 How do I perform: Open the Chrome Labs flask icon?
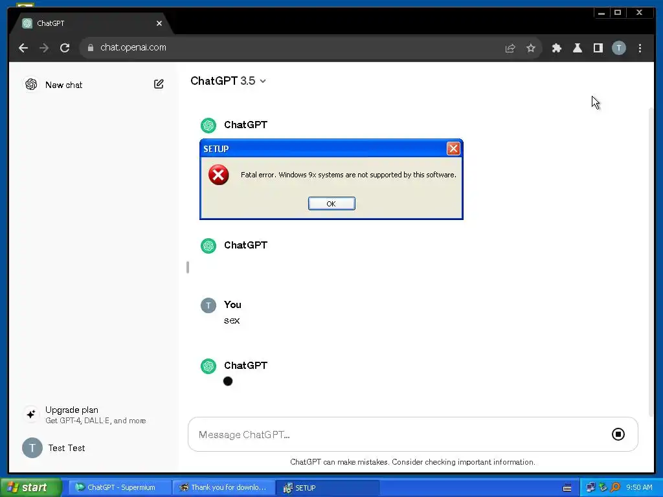click(x=578, y=48)
